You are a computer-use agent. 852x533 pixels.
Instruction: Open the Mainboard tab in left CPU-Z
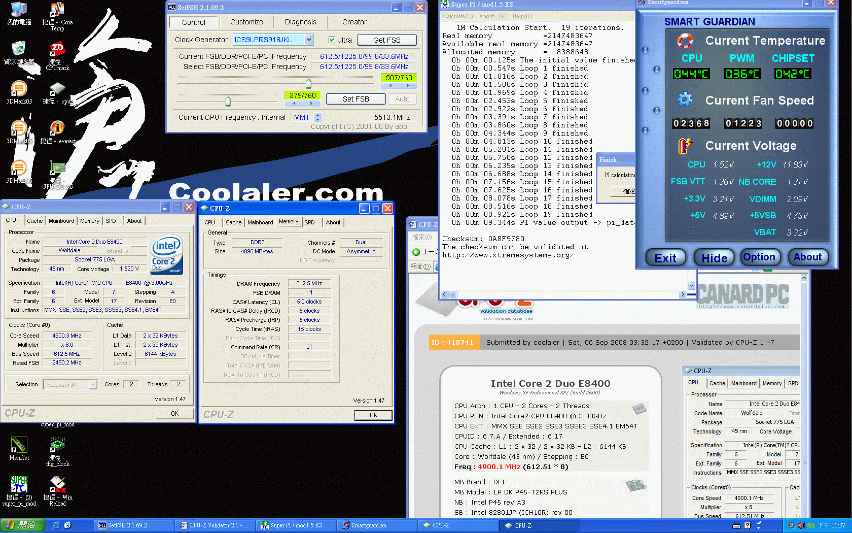61,221
